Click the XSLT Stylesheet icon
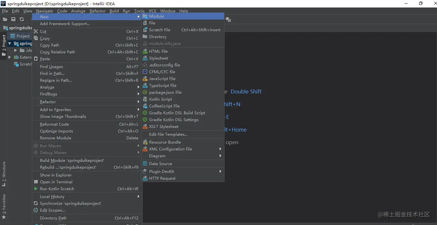This screenshot has width=437, height=225. point(145,127)
